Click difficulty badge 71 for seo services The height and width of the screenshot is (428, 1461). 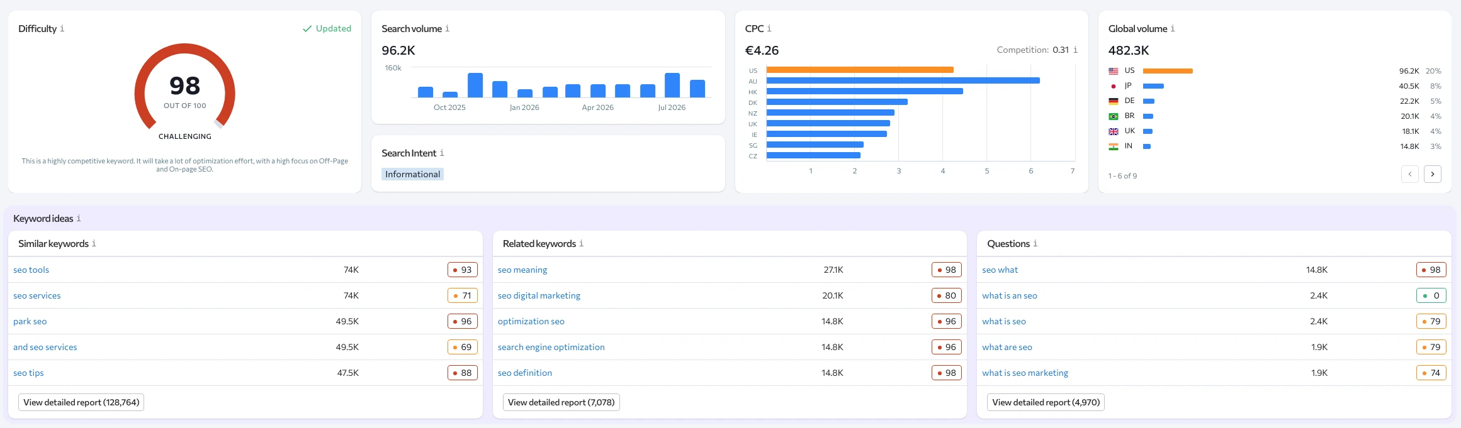[463, 296]
